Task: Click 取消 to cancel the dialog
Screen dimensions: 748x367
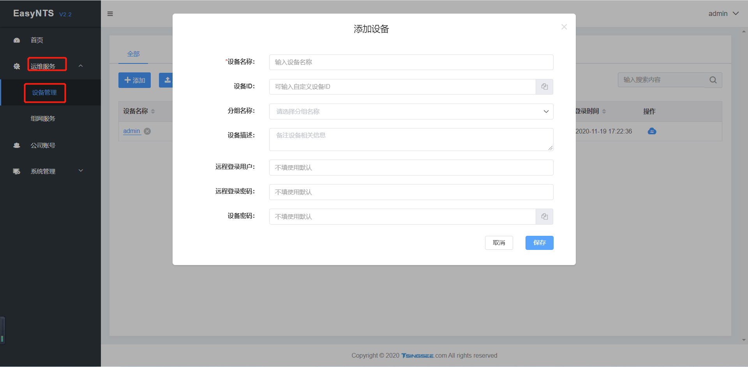Action: point(499,243)
